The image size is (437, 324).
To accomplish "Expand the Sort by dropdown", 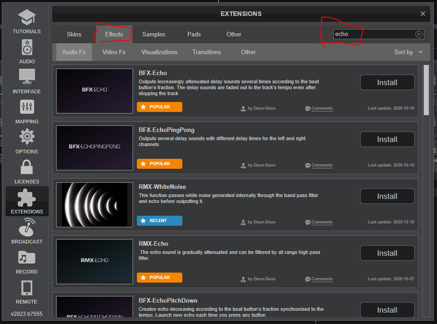I will pyautogui.click(x=408, y=52).
